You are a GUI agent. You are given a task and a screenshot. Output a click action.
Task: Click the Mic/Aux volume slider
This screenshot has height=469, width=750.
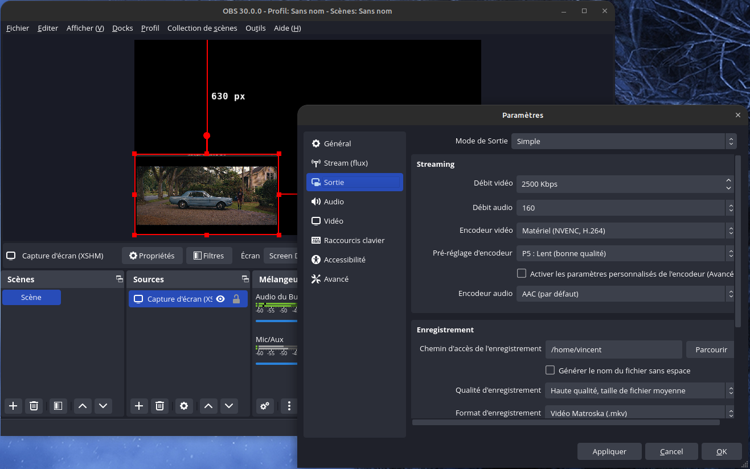(276, 363)
